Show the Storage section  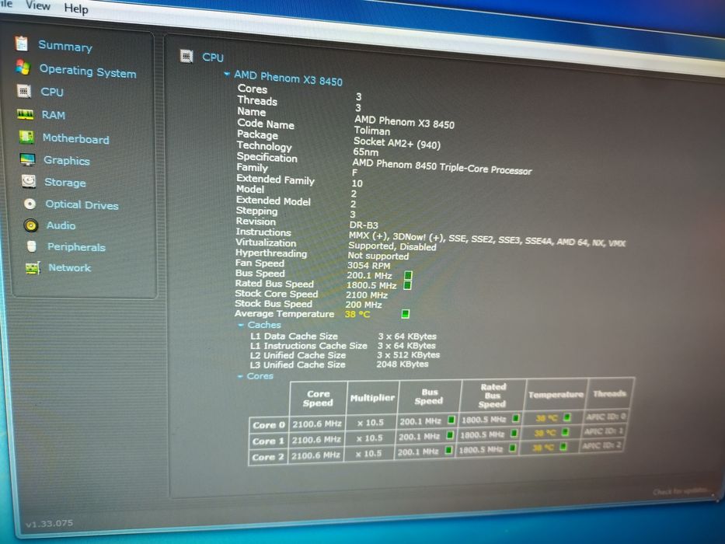click(65, 183)
